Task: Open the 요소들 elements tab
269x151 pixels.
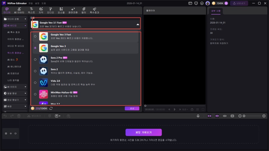Action: coord(61,10)
